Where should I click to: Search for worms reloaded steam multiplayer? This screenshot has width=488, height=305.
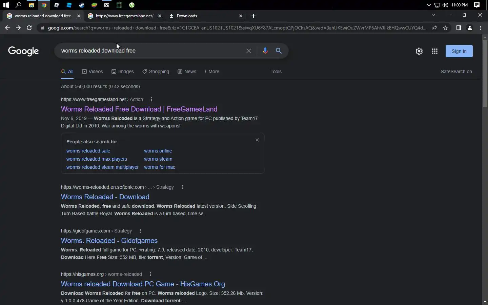point(102,167)
